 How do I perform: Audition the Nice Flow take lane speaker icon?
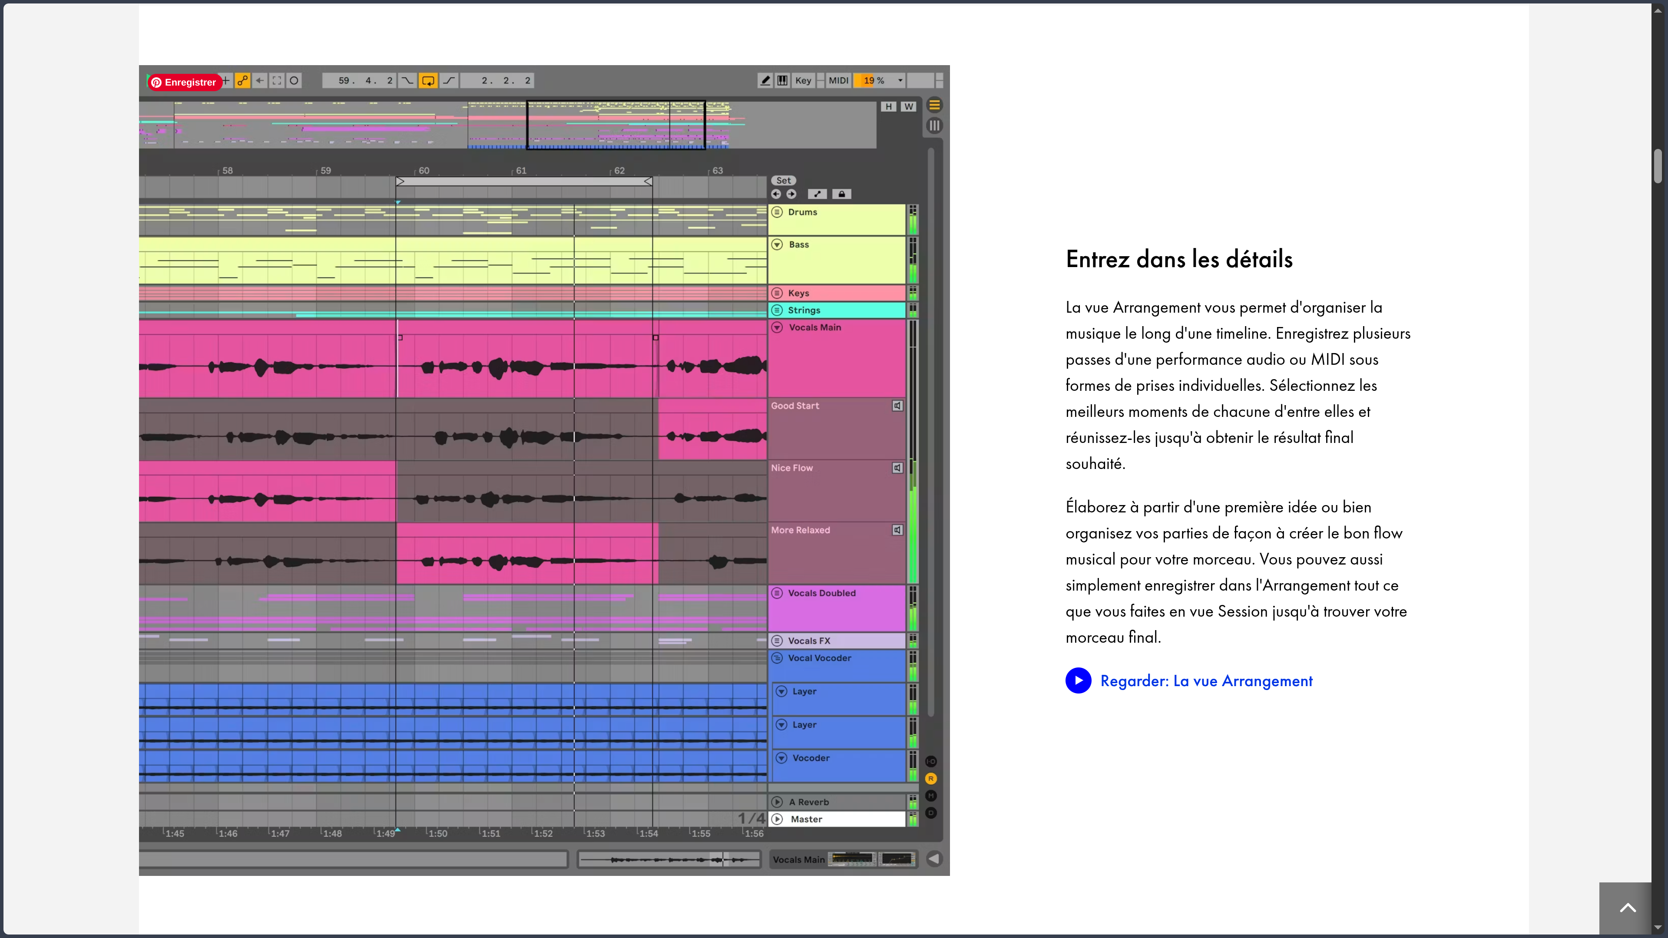click(x=897, y=468)
